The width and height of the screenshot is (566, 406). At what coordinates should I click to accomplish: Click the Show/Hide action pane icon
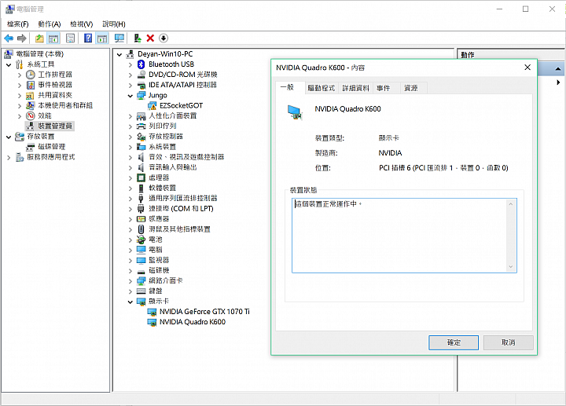point(102,38)
